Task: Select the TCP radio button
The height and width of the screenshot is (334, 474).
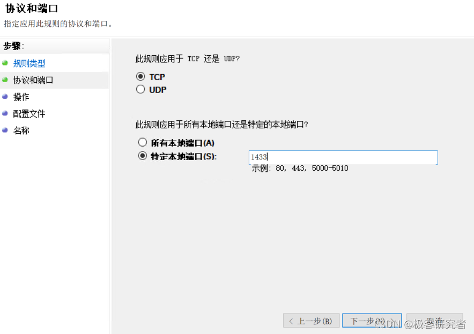Action: point(141,76)
